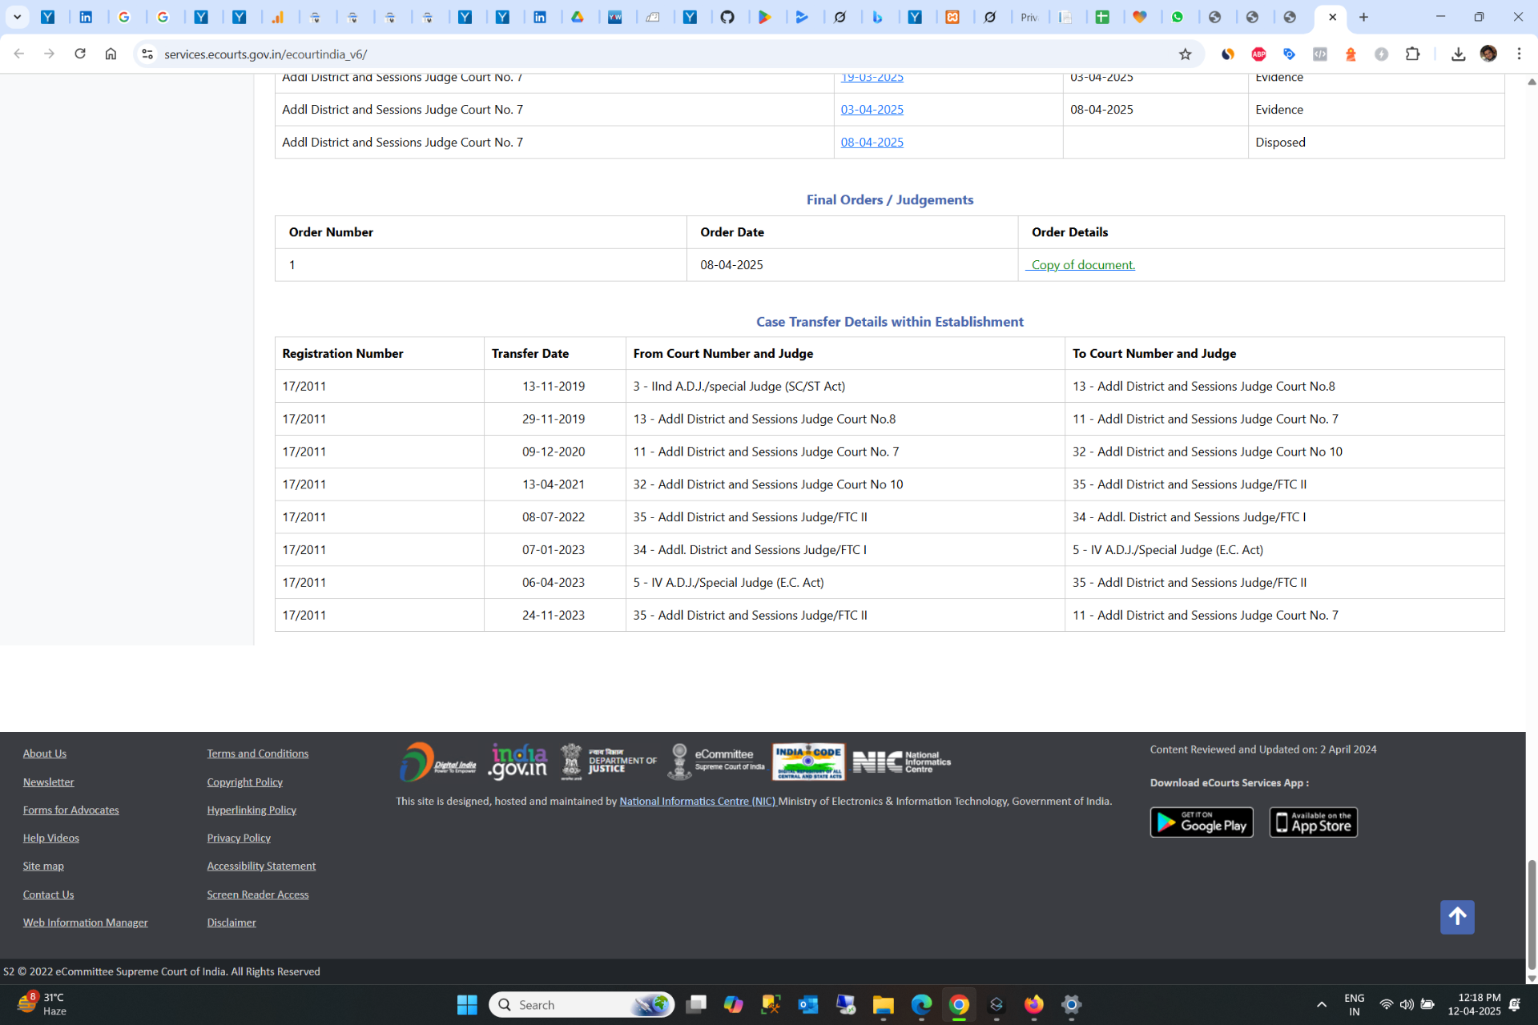Click the page vertical scrollbar thumb
The image size is (1538, 1025).
coord(1532,913)
